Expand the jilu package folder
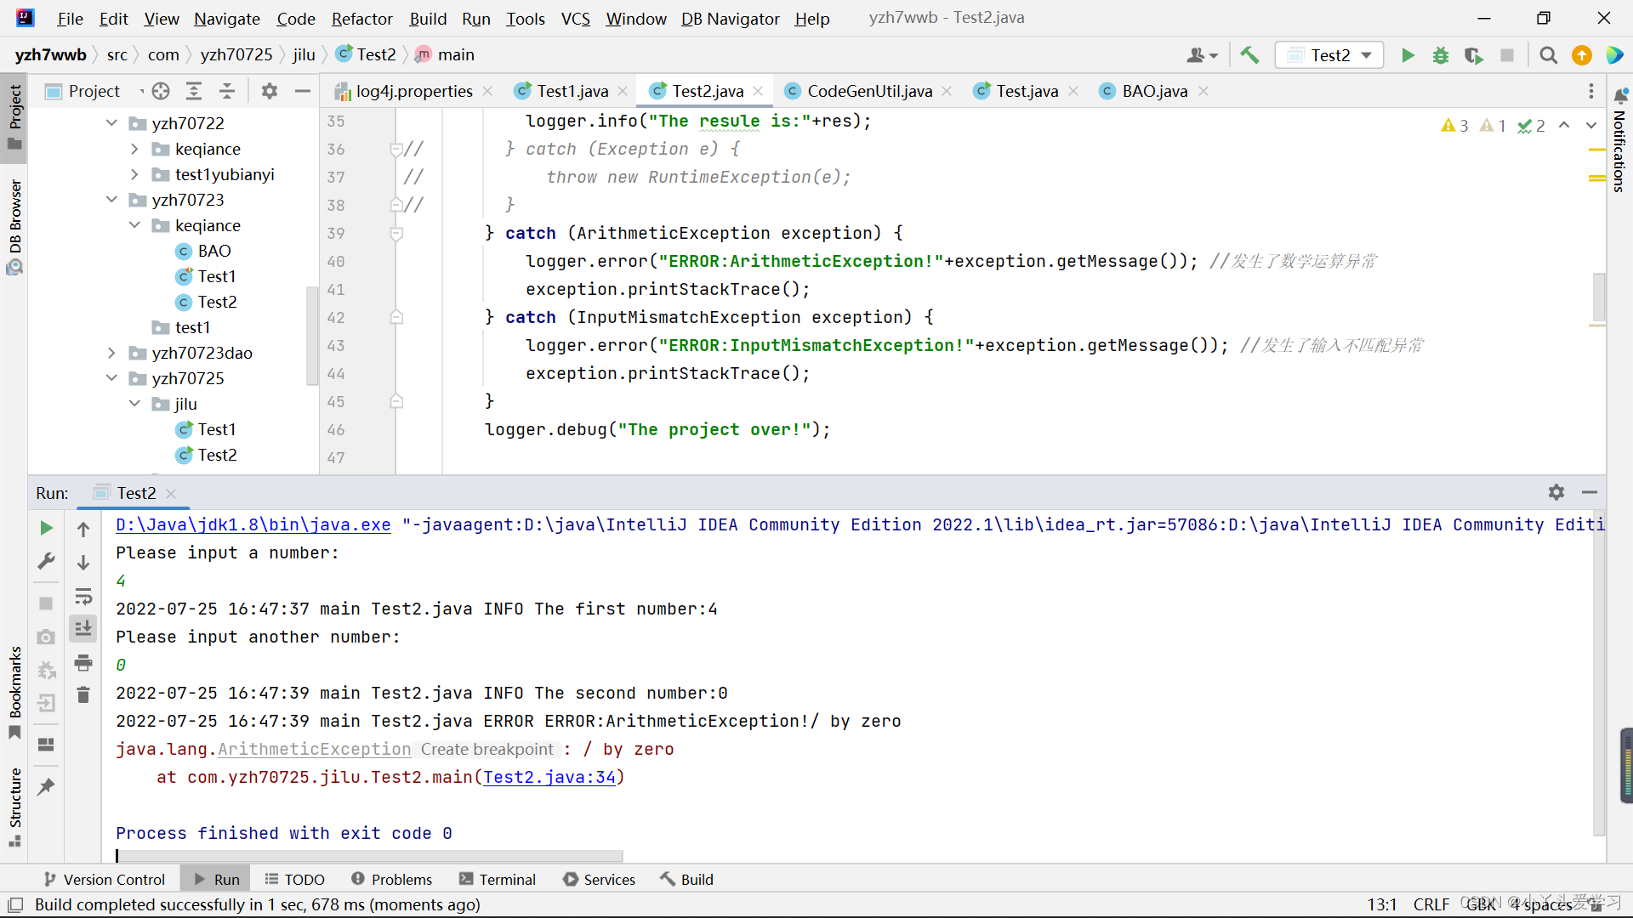 [x=131, y=404]
